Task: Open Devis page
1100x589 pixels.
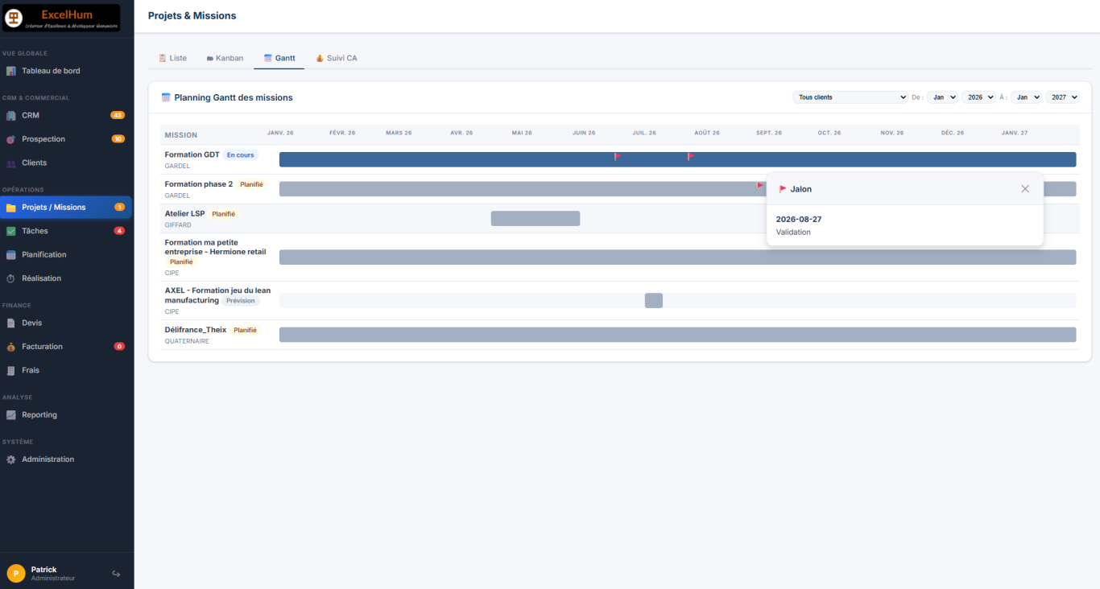Action: (66, 323)
